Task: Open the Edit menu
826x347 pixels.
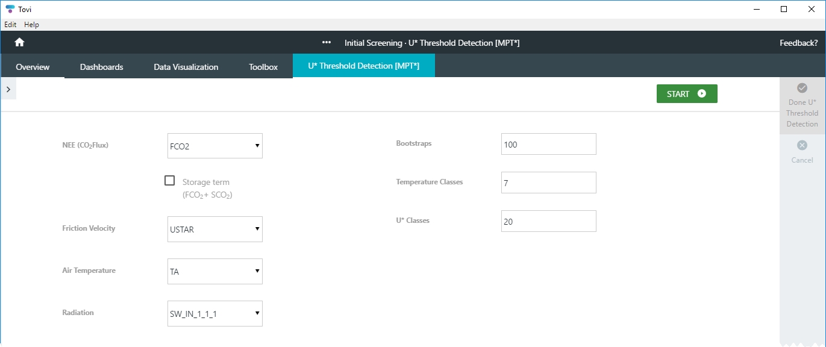Action: (10, 25)
